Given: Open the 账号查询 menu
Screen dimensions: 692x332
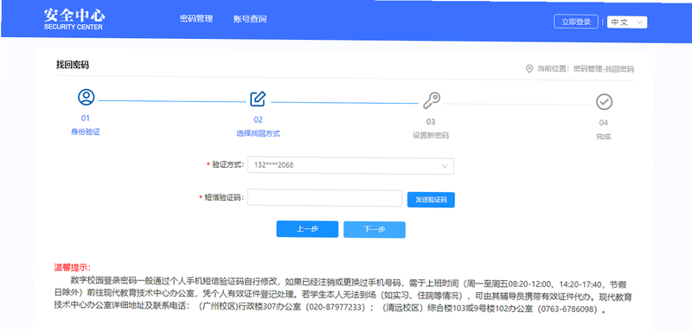Looking at the screenshot, I should pos(250,19).
